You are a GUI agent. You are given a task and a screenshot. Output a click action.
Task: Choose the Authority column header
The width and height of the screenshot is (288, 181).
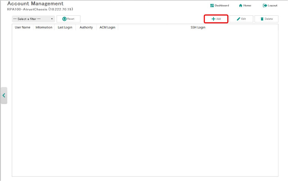86,27
